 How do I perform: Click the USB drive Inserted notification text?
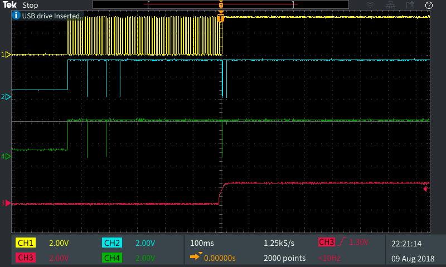51,16
